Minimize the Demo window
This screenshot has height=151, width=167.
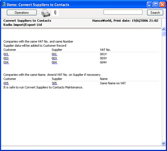150,5
